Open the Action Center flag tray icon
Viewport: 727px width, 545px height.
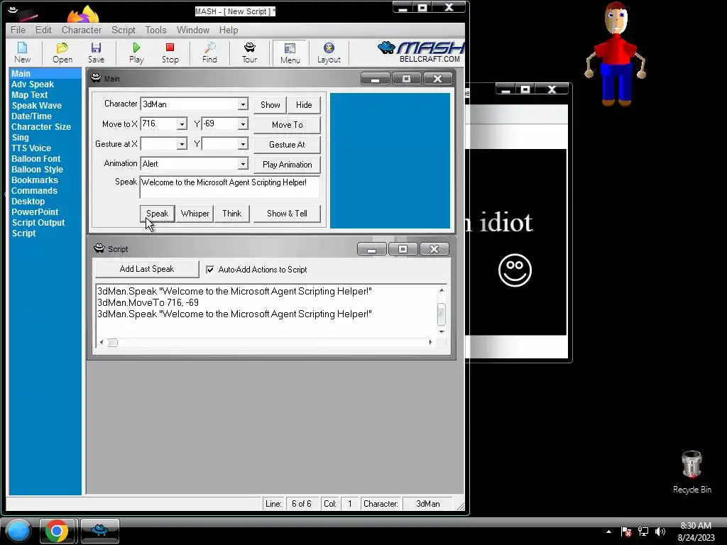(626, 532)
